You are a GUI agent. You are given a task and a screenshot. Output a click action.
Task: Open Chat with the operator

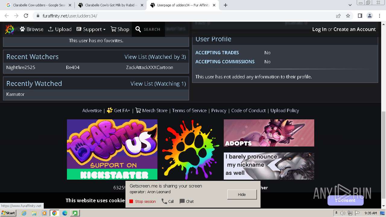click(187, 201)
